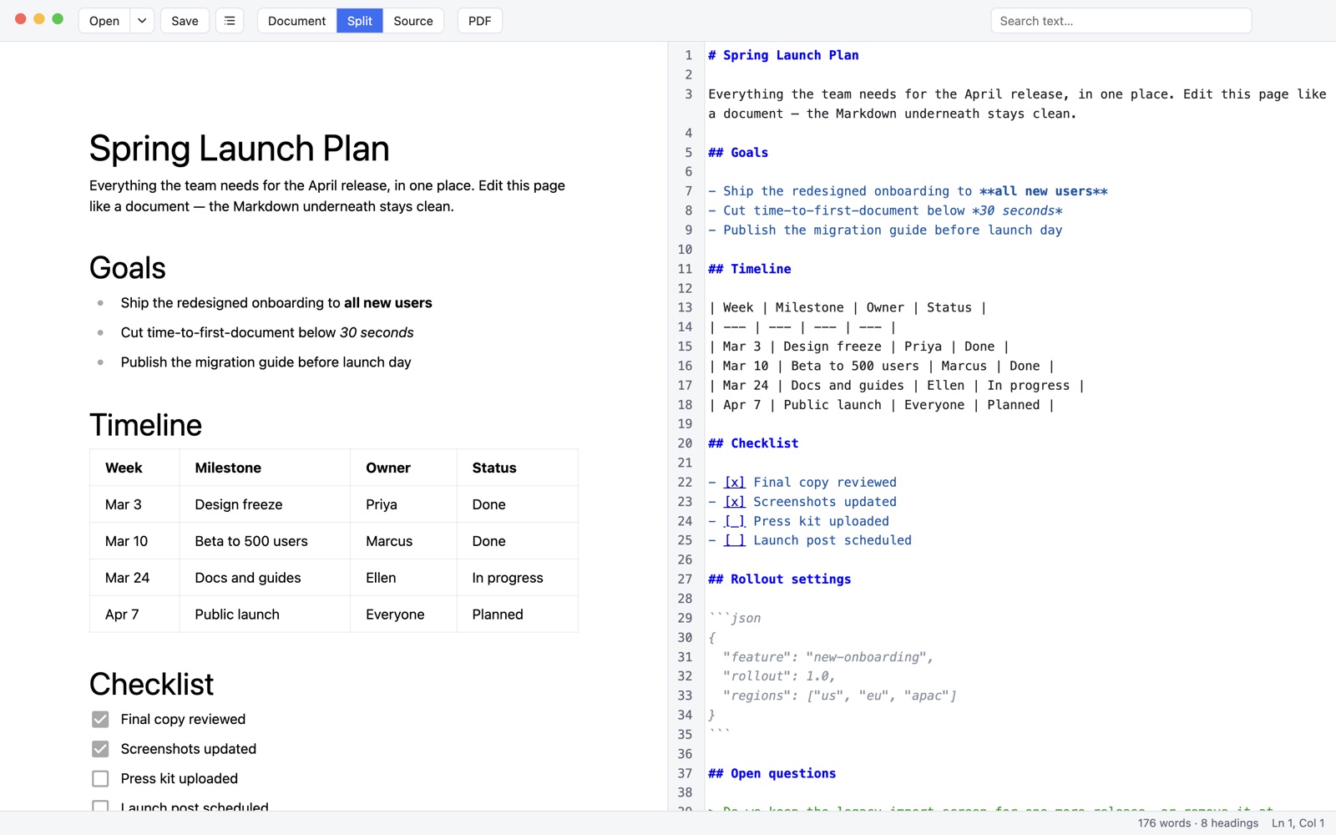
Task: Click the Open button
Action: [104, 21]
